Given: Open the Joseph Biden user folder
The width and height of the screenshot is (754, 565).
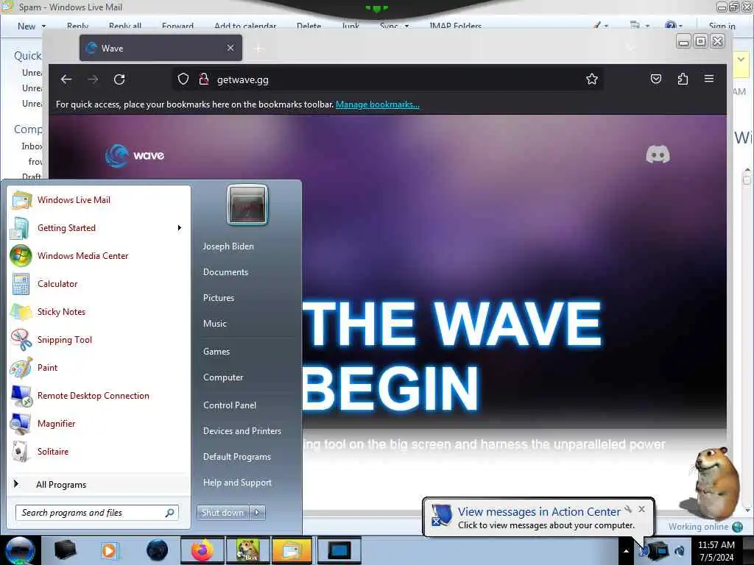Looking at the screenshot, I should pyautogui.click(x=228, y=246).
